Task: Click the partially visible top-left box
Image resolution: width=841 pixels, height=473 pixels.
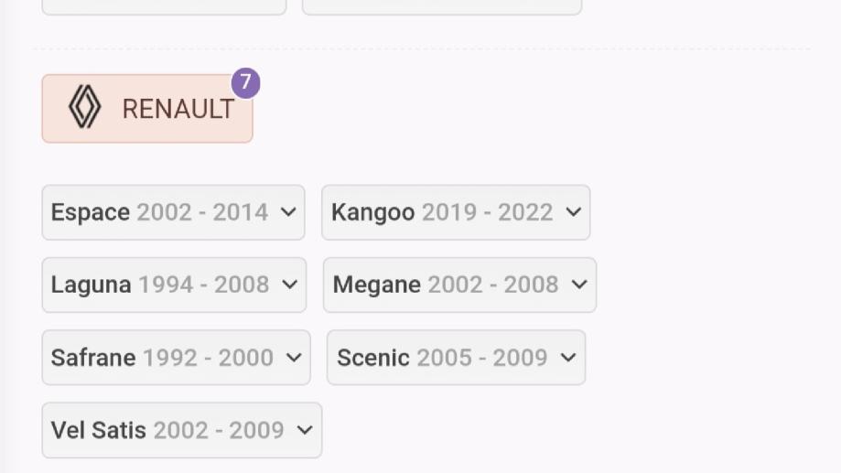Action: click(x=164, y=7)
